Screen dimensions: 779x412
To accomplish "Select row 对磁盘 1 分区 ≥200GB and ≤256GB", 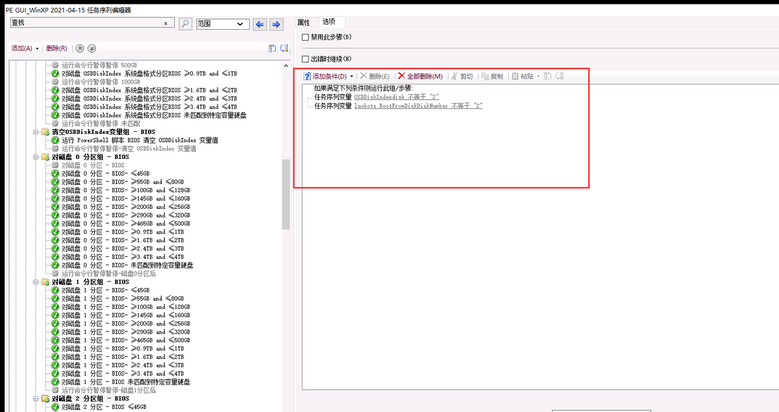I will pyautogui.click(x=126, y=324).
